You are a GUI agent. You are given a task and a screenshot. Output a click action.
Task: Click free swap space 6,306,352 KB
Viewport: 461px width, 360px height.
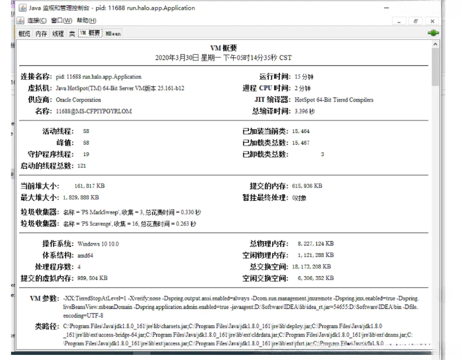coord(316,278)
